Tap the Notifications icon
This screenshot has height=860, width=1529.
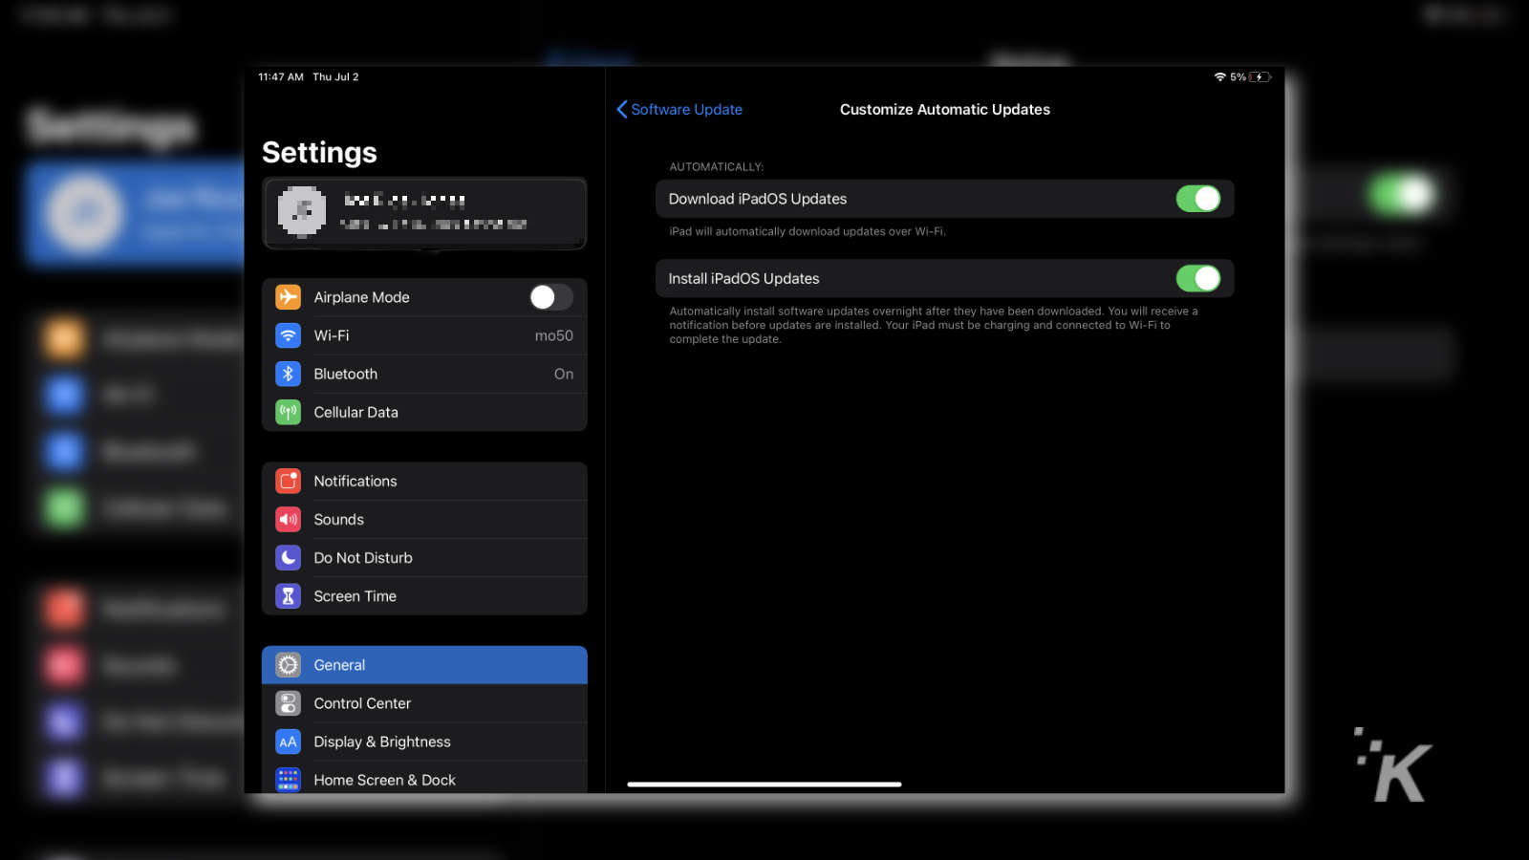(288, 481)
